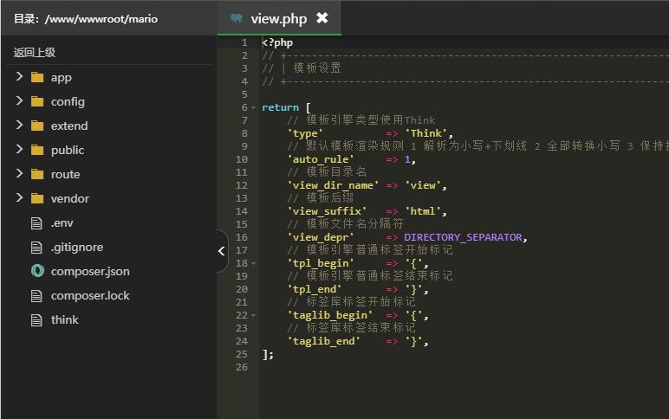The height and width of the screenshot is (419, 669).
Task: Open composer.lock in the file tree
Action: [90, 296]
